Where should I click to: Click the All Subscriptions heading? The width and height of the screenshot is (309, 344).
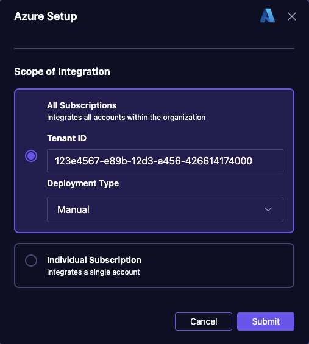82,105
